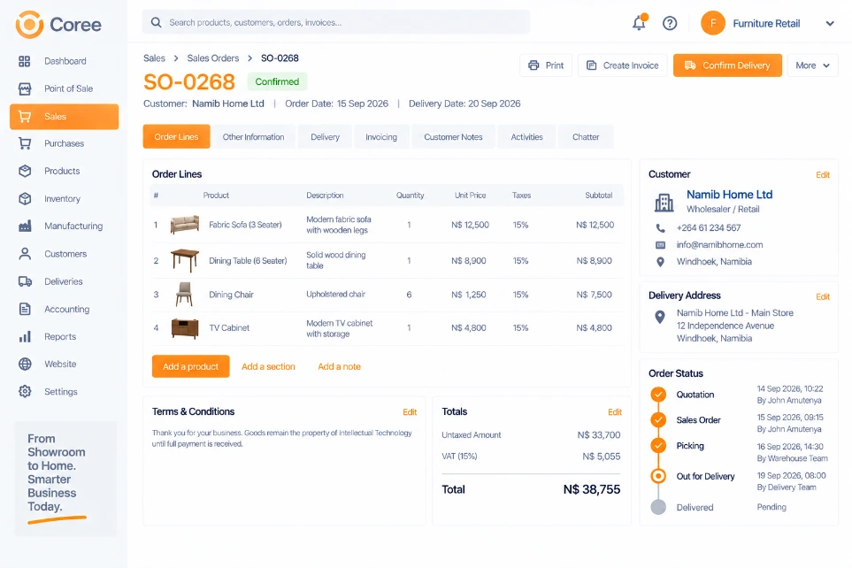Select the Invoicing tab
The image size is (852, 568).
[x=381, y=137]
